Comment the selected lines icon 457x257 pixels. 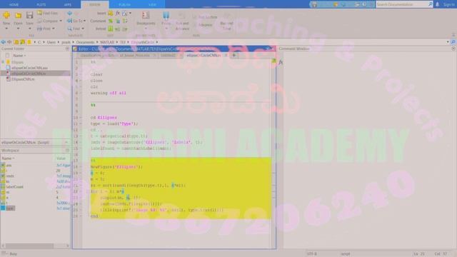point(111,21)
